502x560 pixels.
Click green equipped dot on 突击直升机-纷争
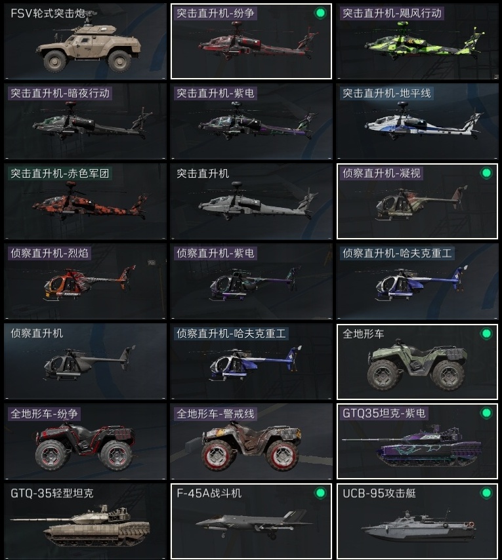(x=320, y=13)
